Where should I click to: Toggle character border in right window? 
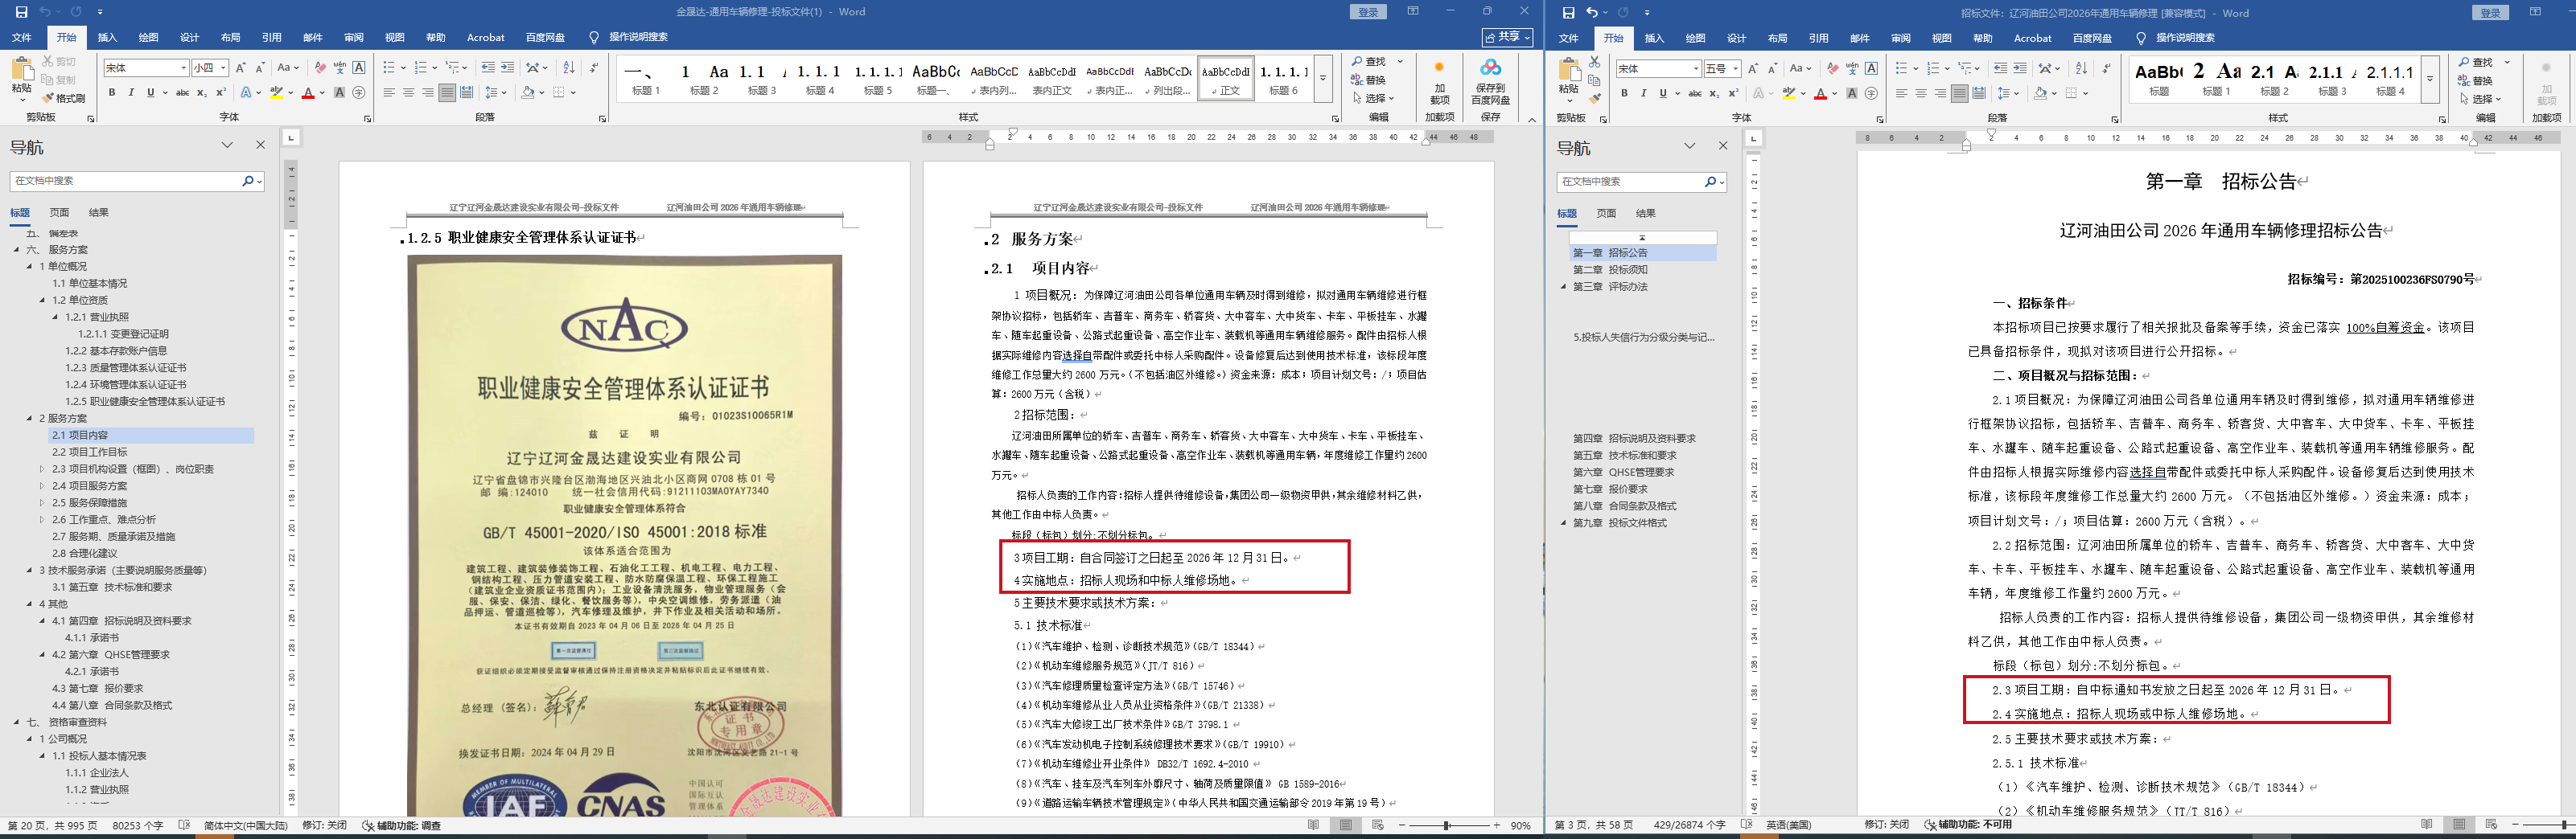click(x=1872, y=69)
